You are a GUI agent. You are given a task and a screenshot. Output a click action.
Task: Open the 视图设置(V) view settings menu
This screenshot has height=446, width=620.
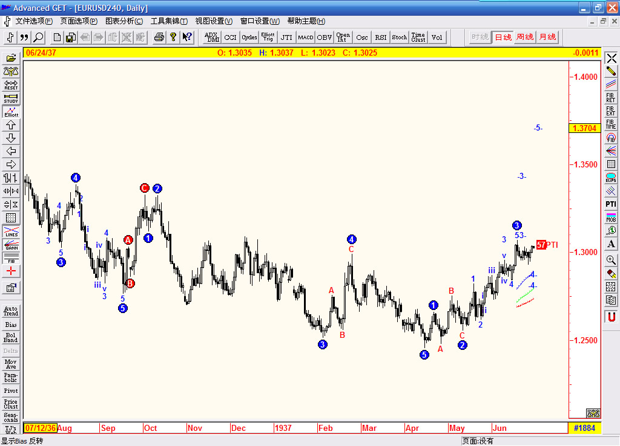214,21
